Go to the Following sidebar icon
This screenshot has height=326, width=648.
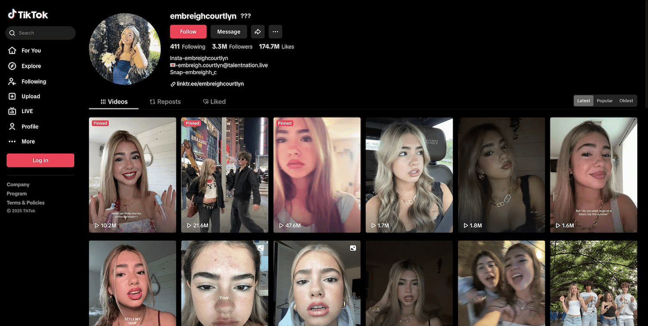coord(13,81)
